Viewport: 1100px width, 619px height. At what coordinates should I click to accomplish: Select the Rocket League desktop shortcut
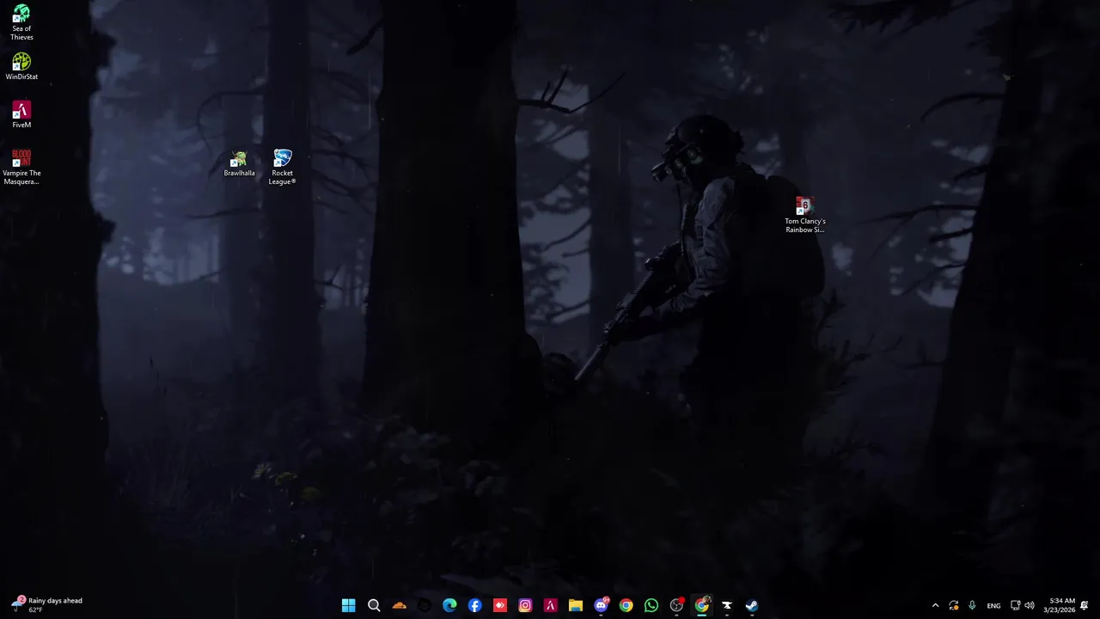pos(282,167)
